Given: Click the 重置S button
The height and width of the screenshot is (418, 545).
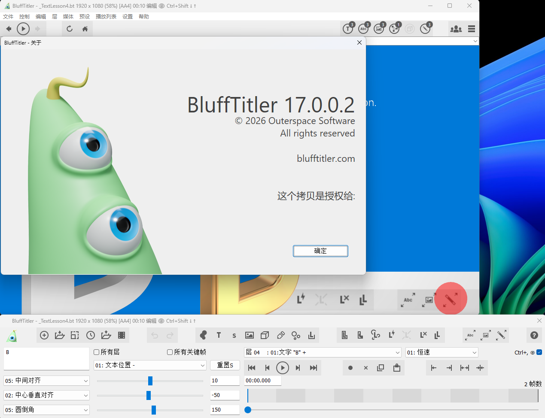Looking at the screenshot, I should (x=225, y=365).
